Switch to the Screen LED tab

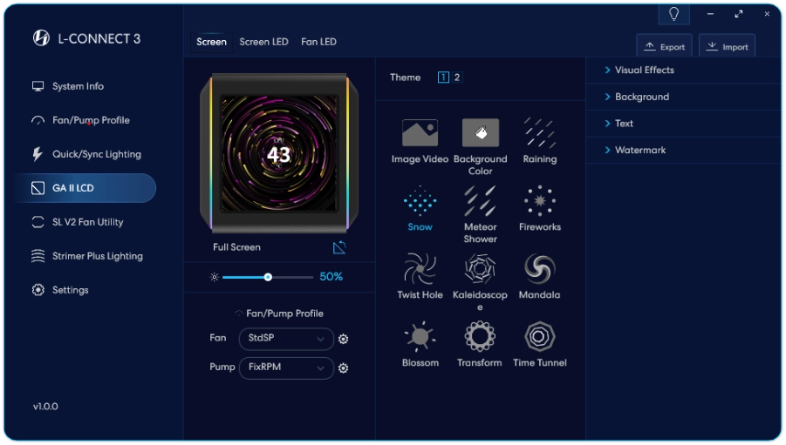tap(263, 42)
